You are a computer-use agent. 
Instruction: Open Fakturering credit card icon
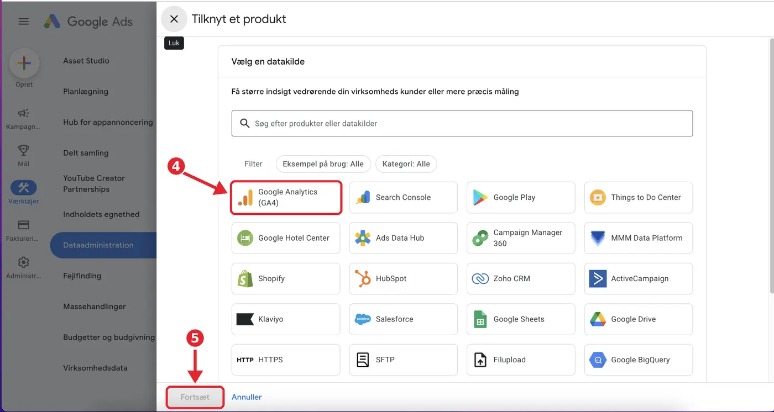[x=23, y=225]
